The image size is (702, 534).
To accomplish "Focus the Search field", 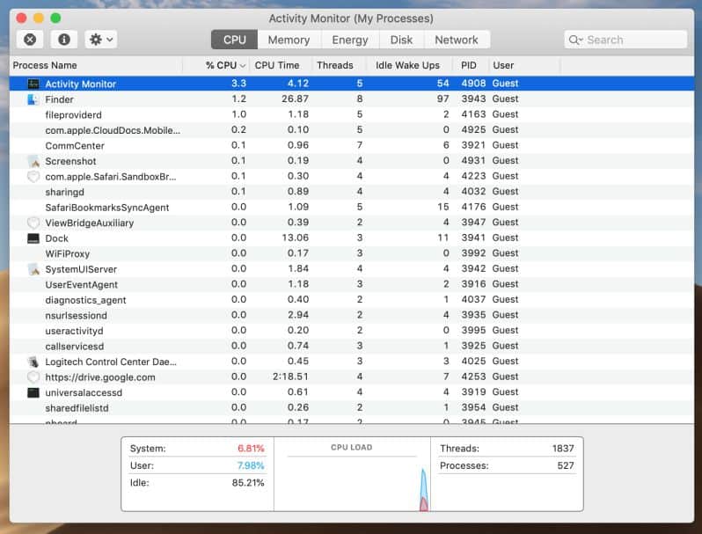I will tap(625, 40).
